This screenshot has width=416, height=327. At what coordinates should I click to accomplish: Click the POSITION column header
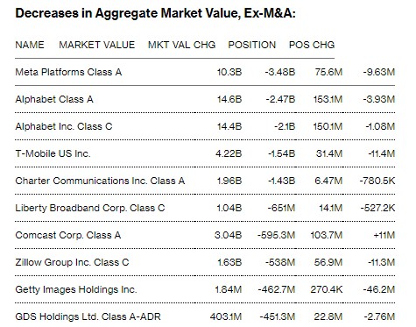(x=252, y=45)
